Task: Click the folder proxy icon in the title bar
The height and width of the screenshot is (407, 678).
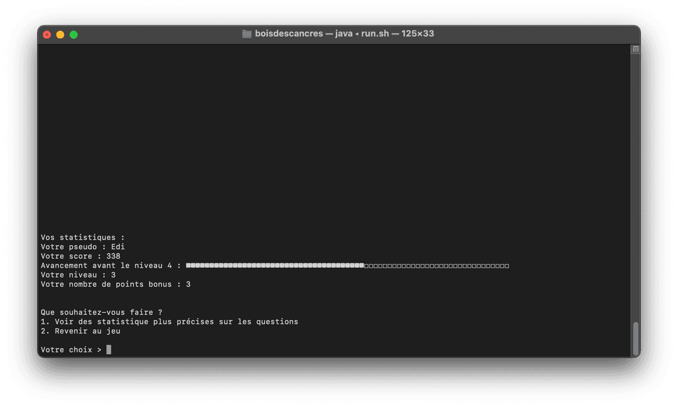Action: (x=247, y=33)
